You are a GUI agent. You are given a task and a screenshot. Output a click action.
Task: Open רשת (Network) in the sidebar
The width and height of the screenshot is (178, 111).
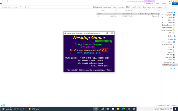(173, 68)
